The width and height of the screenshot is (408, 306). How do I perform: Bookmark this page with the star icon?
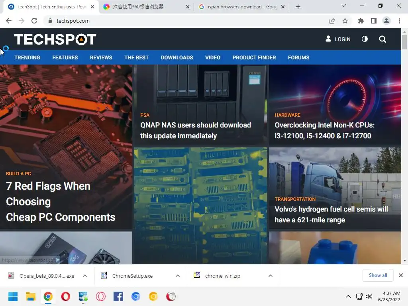tap(345, 21)
